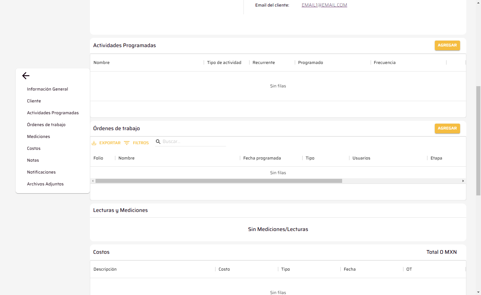Open the client email link

pos(324,5)
